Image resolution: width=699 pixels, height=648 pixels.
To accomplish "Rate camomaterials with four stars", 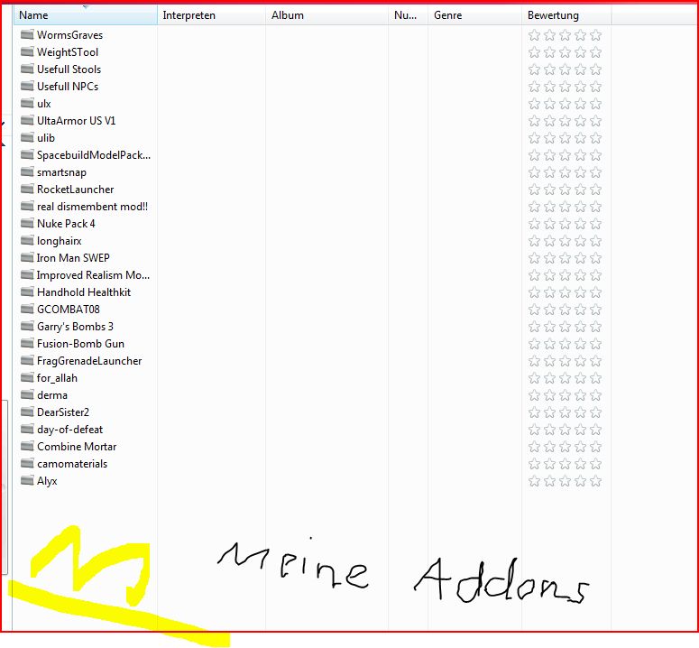I will click(580, 464).
